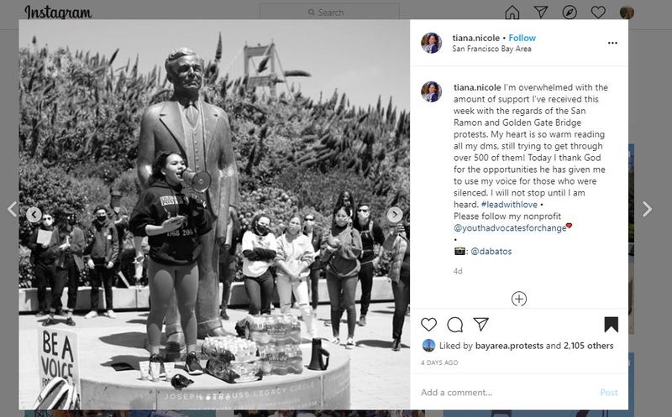Go to next post arrow
Image resolution: width=672 pixels, height=417 pixels.
tap(647, 209)
